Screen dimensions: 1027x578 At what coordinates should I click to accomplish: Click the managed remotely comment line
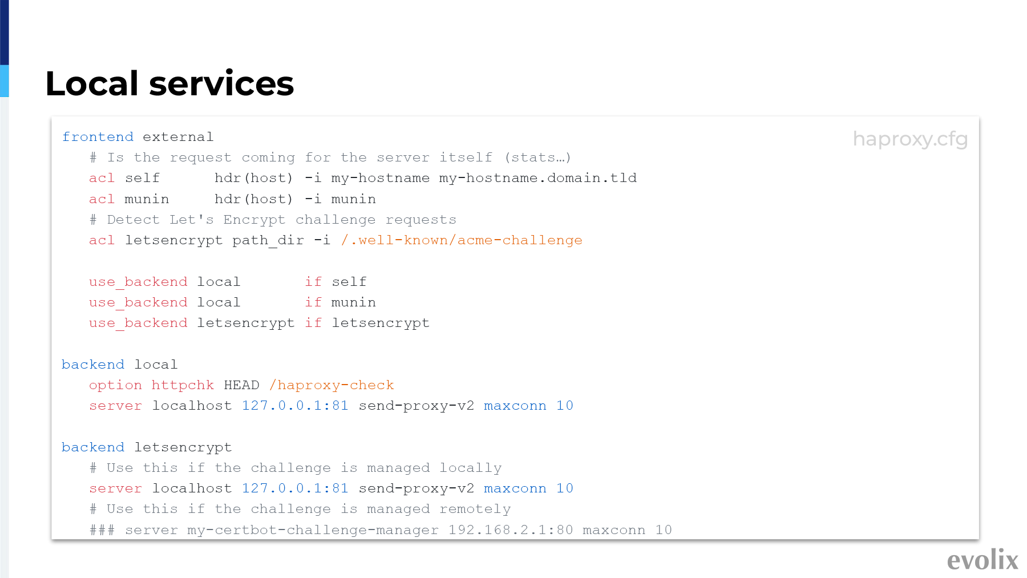300,509
